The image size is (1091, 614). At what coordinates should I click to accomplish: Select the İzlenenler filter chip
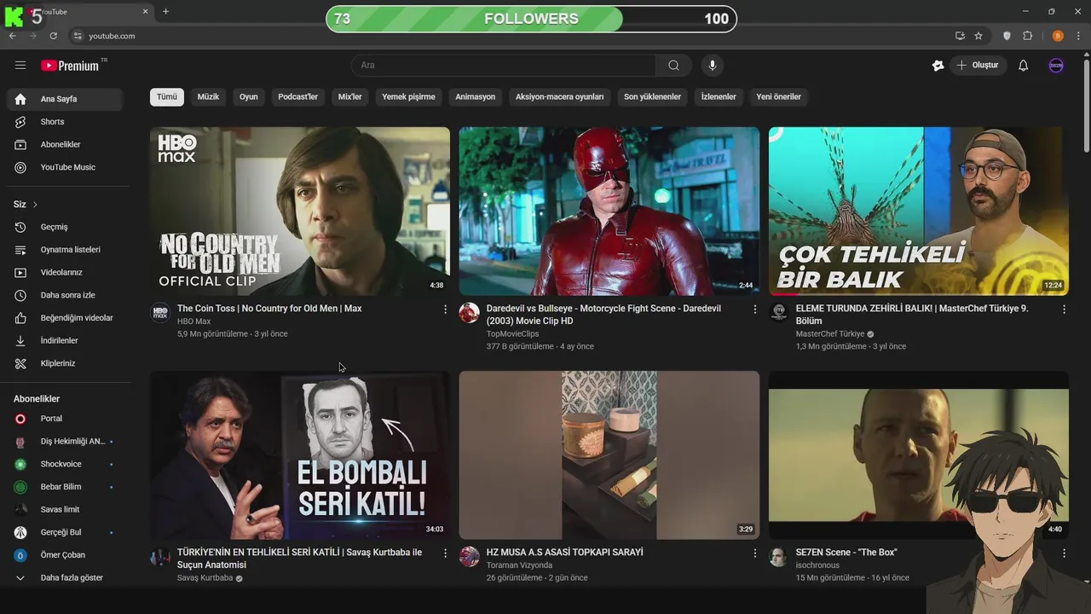719,97
